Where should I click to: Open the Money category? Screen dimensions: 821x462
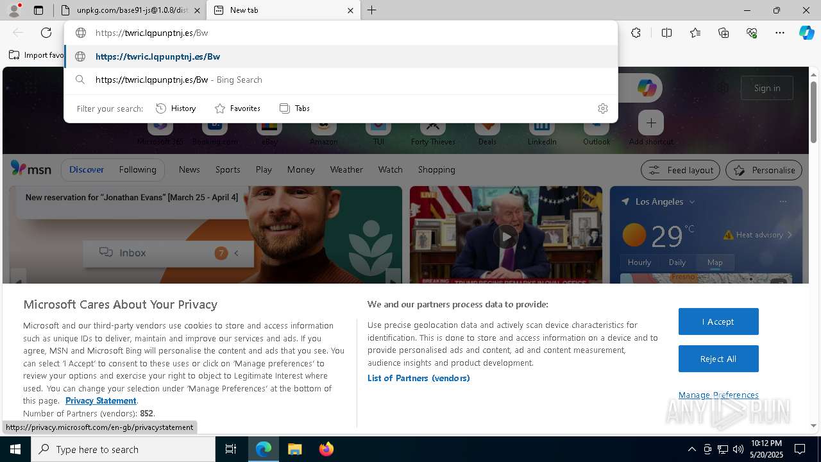pos(301,169)
